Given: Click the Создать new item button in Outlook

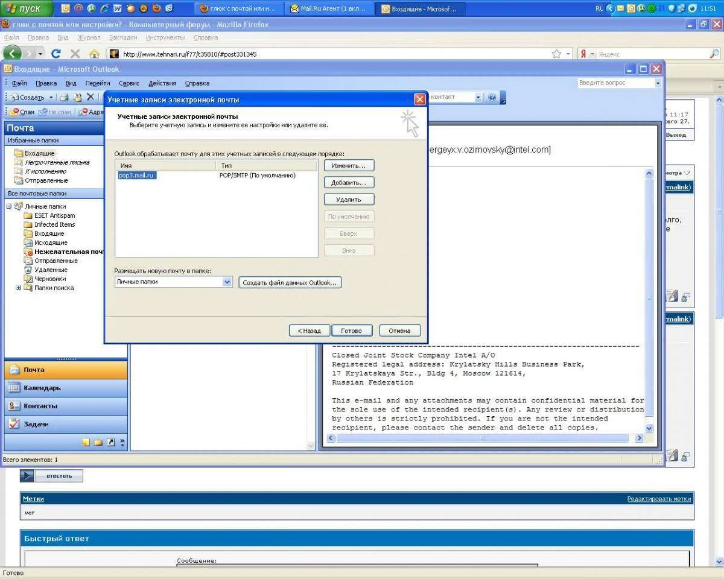Looking at the screenshot, I should pos(27,97).
